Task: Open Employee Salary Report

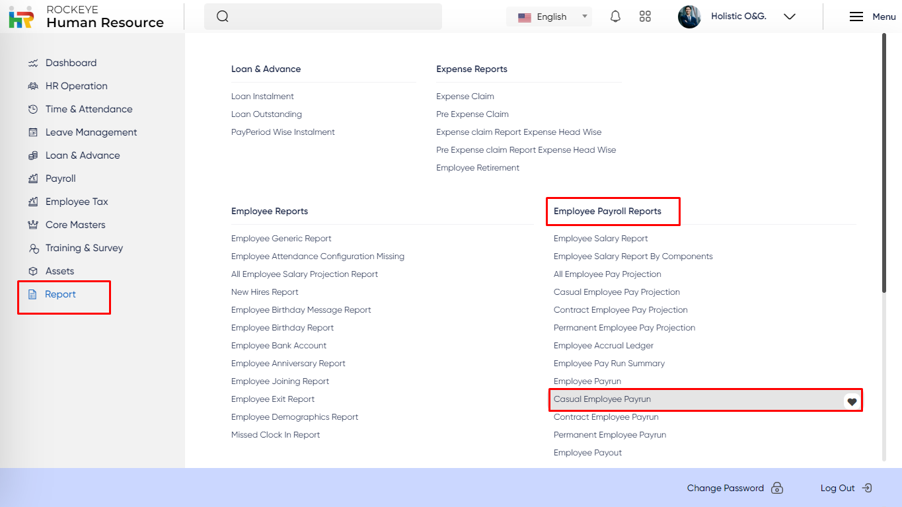Action: click(x=601, y=239)
